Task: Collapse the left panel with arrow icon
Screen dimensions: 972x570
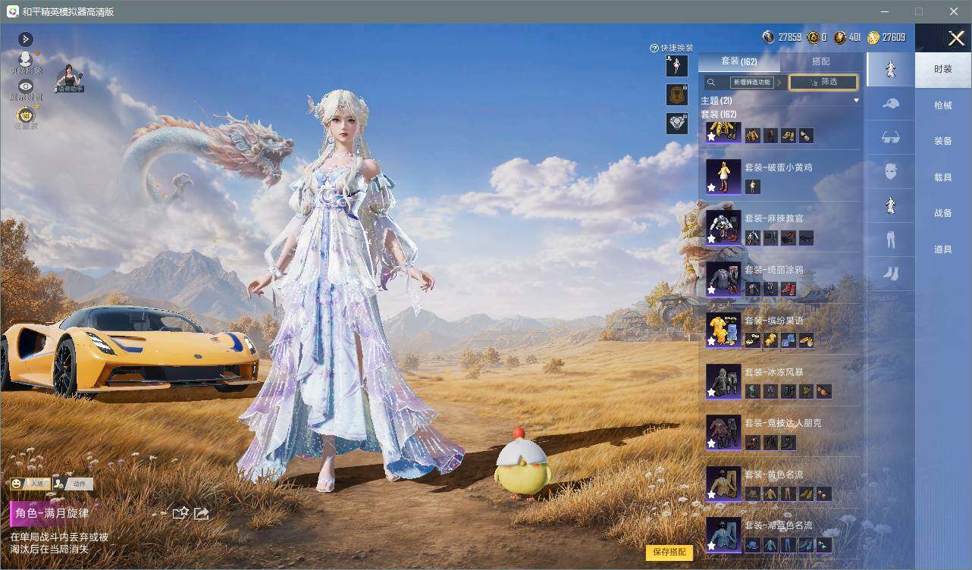Action: pos(25,39)
